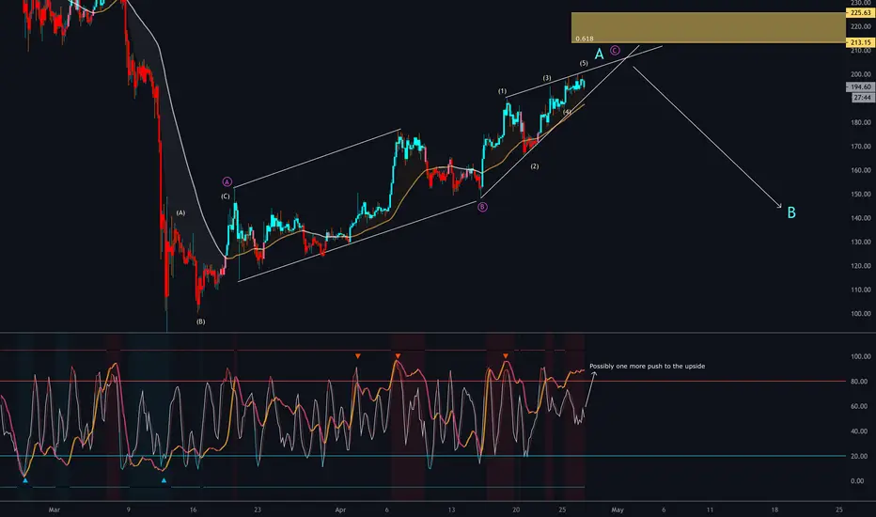Click the 180.00 price axis value
Viewport: 876px width, 517px height.
[x=860, y=122]
